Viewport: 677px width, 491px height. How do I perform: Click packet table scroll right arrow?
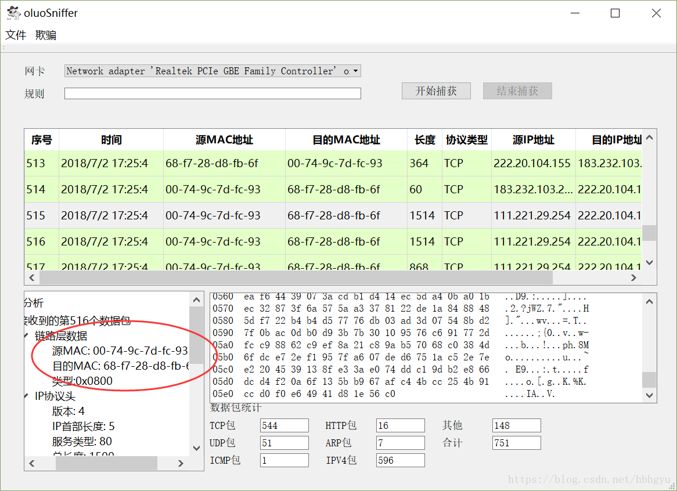coord(634,278)
